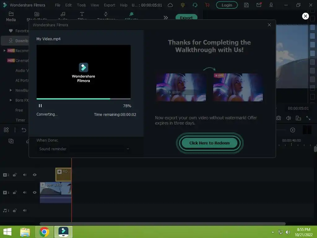Expand the NewBlue effects category

click(x=11, y=90)
